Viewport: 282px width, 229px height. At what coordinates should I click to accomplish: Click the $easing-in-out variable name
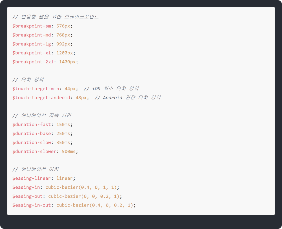(x=32, y=205)
